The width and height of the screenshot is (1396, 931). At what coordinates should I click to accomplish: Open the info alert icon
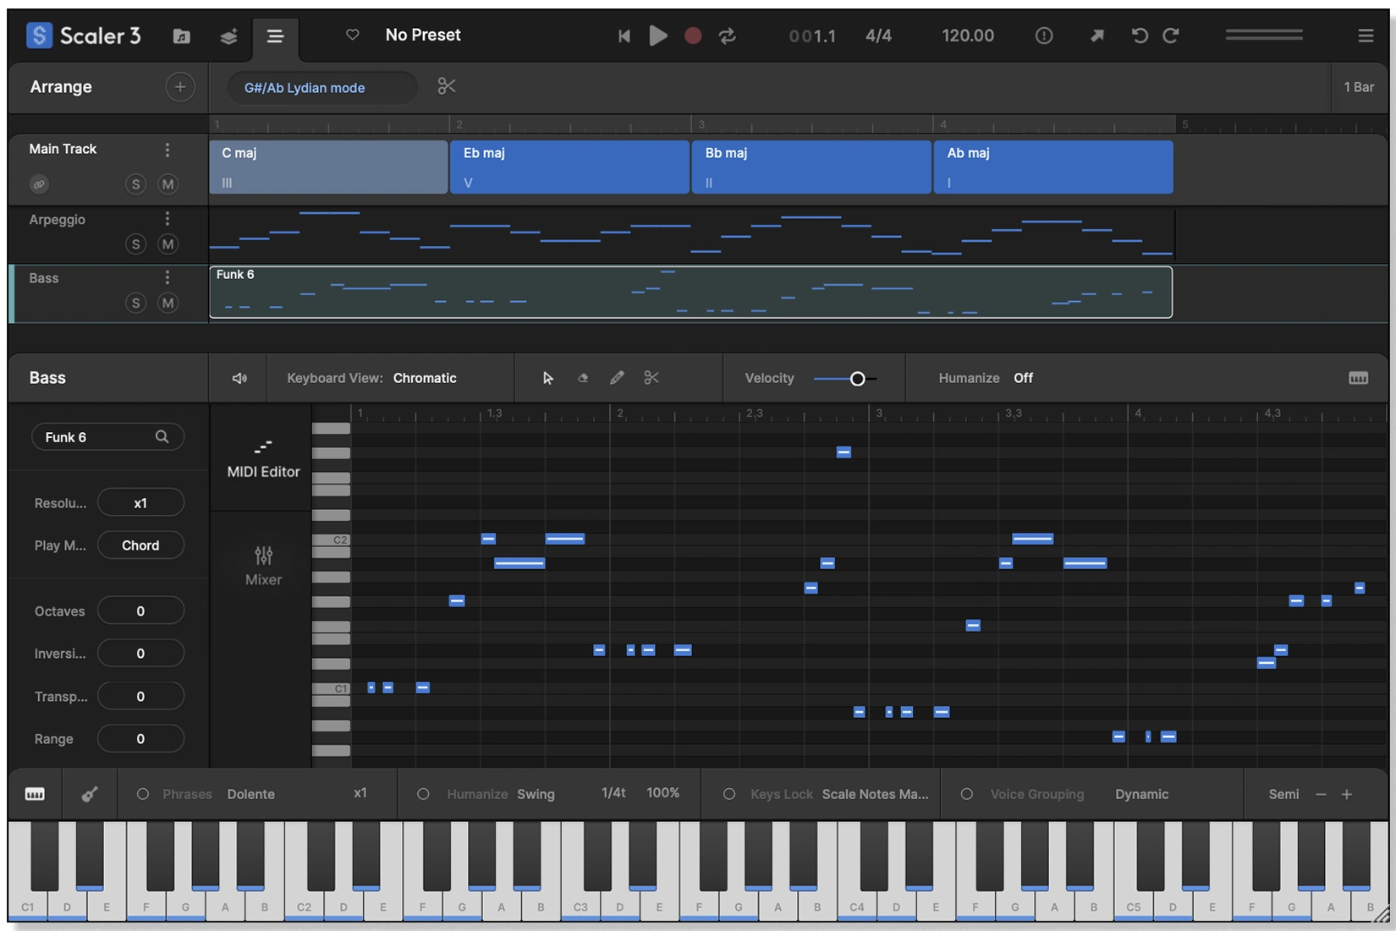1044,36
